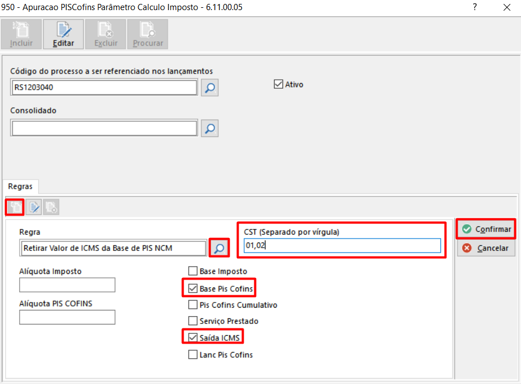Click the Cancelar button

click(x=486, y=248)
